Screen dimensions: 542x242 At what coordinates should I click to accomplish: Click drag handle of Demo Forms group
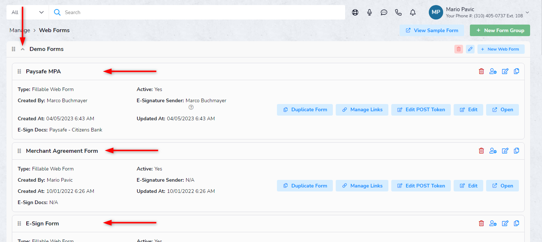coord(14,49)
